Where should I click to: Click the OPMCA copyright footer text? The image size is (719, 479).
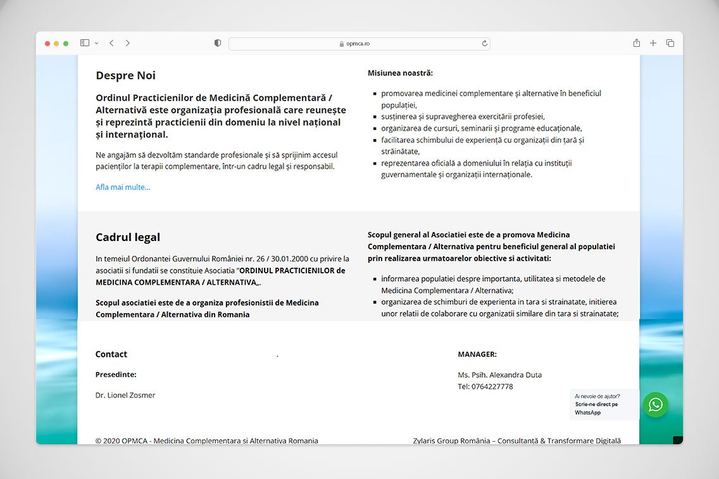coord(206,440)
